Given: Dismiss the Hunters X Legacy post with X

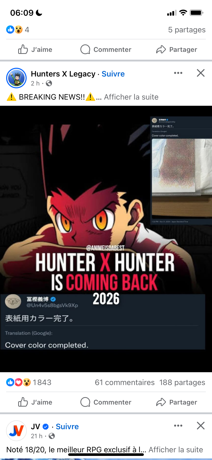Looking at the screenshot, I should click(201, 73).
